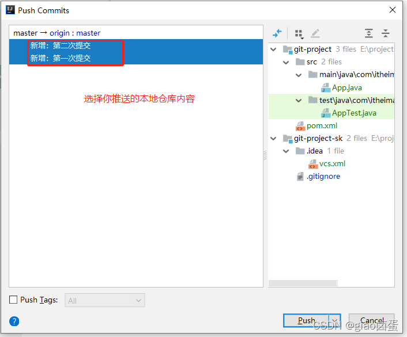This screenshot has width=407, height=337.
Task: Click the src folder icon
Action: pyautogui.click(x=300, y=62)
